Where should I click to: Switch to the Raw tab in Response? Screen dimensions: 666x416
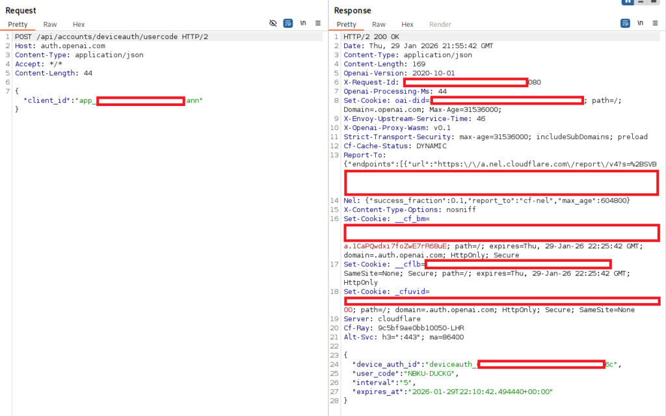point(379,25)
